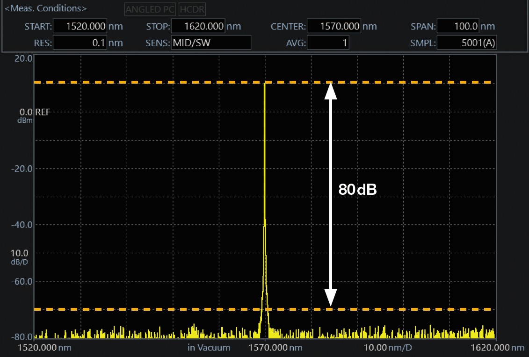The width and height of the screenshot is (529, 357).
Task: Select the STOP wavelength field
Action: (198, 26)
